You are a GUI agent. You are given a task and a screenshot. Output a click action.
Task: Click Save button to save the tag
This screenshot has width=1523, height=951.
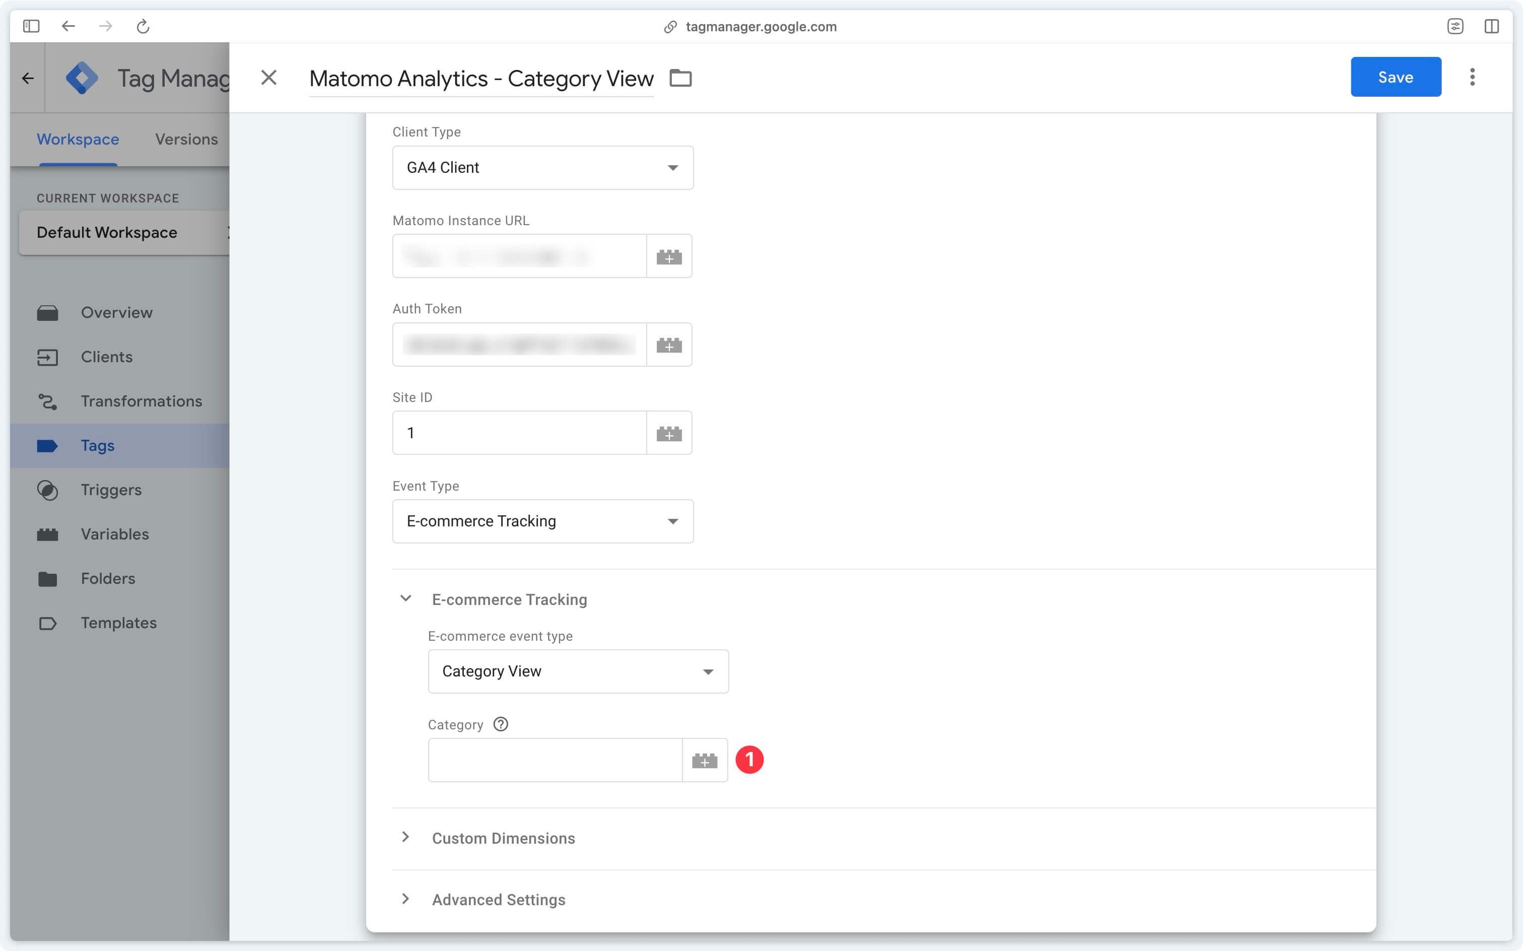coord(1396,77)
